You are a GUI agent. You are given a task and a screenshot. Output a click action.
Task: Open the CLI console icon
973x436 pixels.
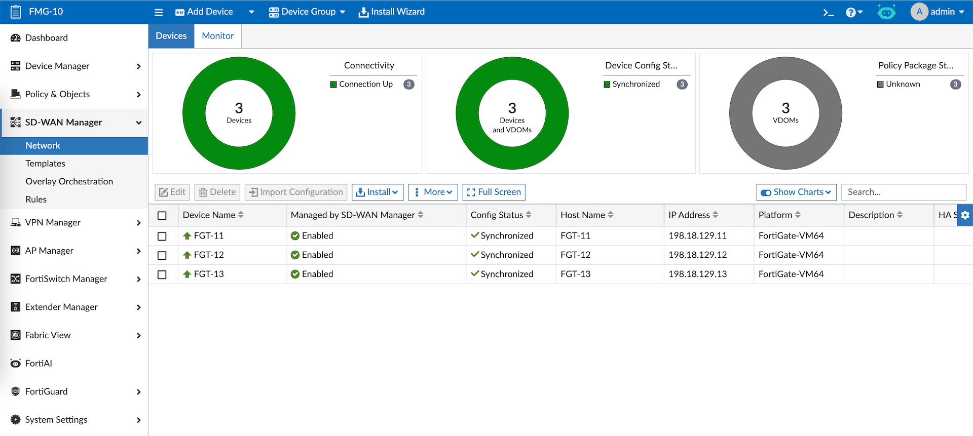pyautogui.click(x=828, y=12)
